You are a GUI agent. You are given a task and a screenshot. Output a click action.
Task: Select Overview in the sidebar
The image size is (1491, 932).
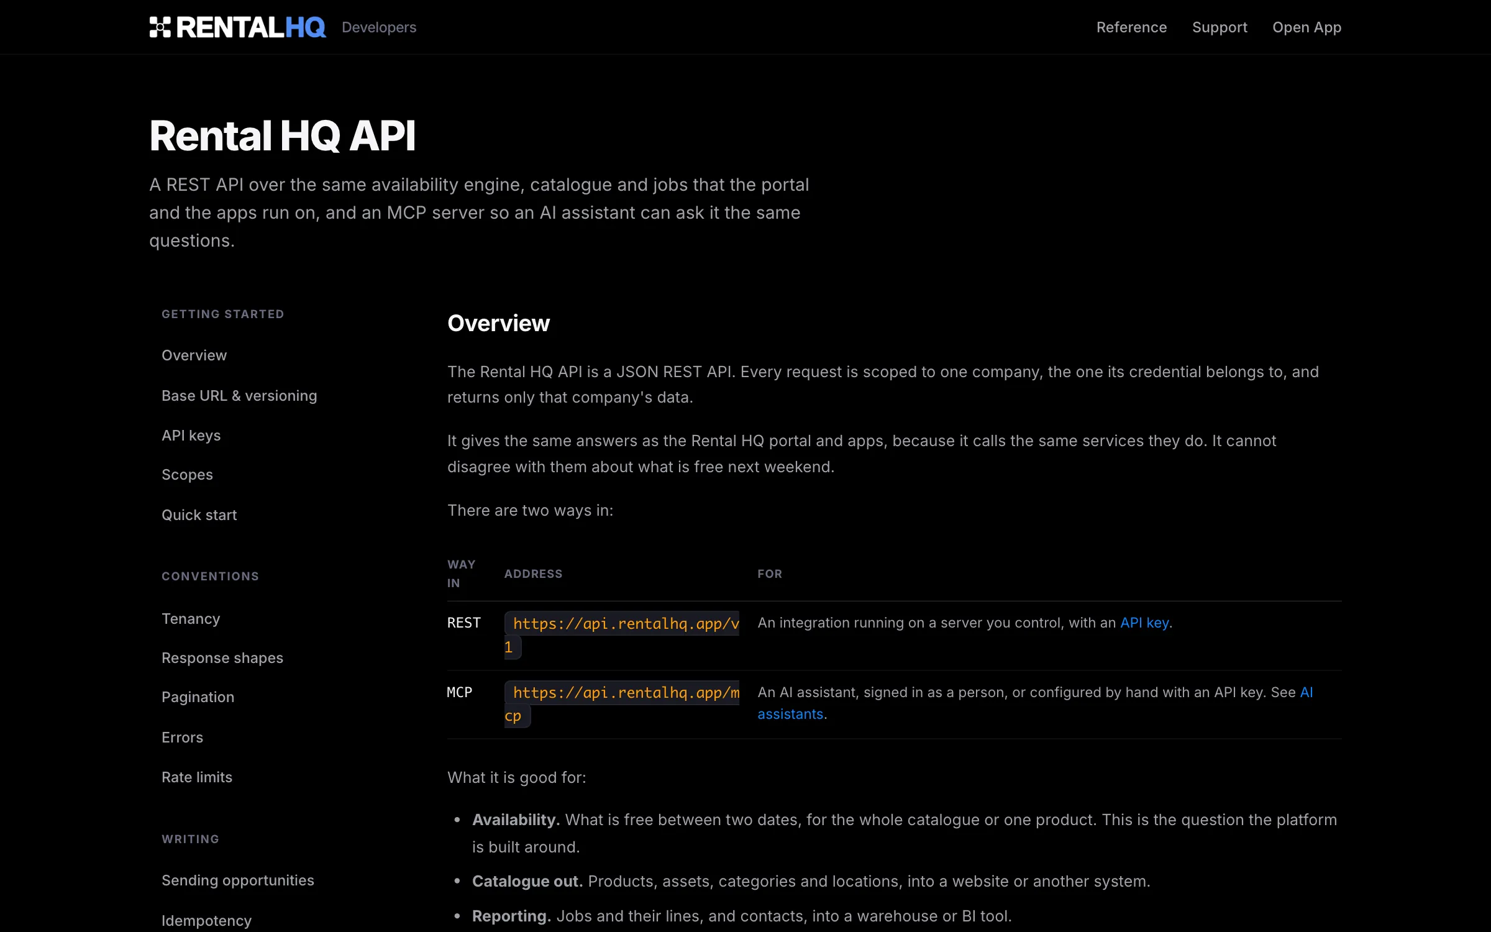pos(194,355)
